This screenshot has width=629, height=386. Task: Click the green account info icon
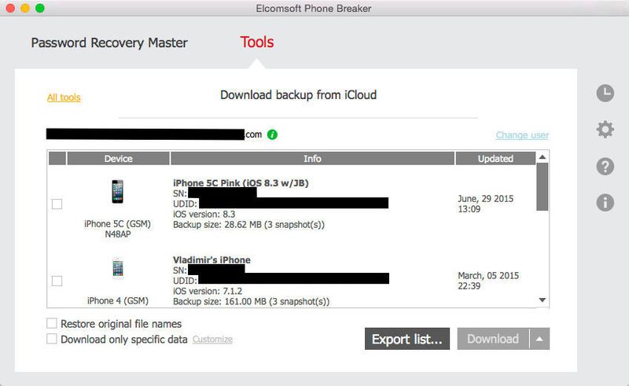tap(272, 134)
